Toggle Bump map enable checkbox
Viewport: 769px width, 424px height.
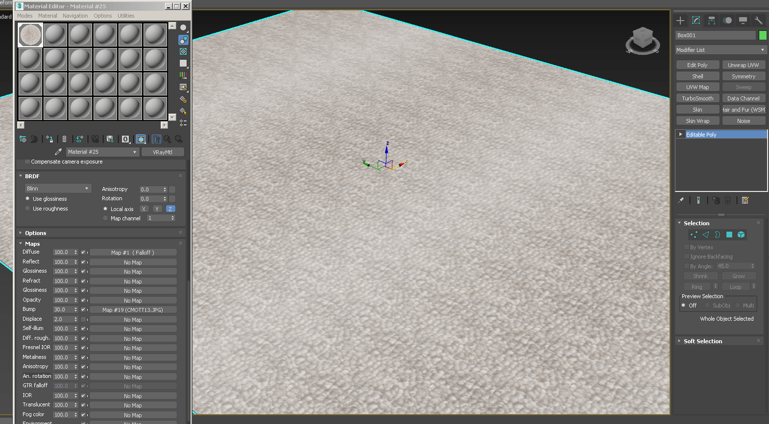(83, 309)
